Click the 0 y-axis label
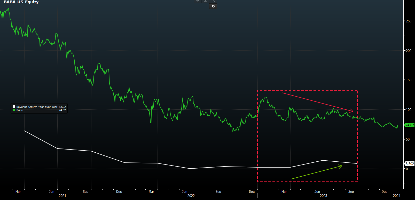The height and width of the screenshot is (200, 415). (x=407, y=169)
